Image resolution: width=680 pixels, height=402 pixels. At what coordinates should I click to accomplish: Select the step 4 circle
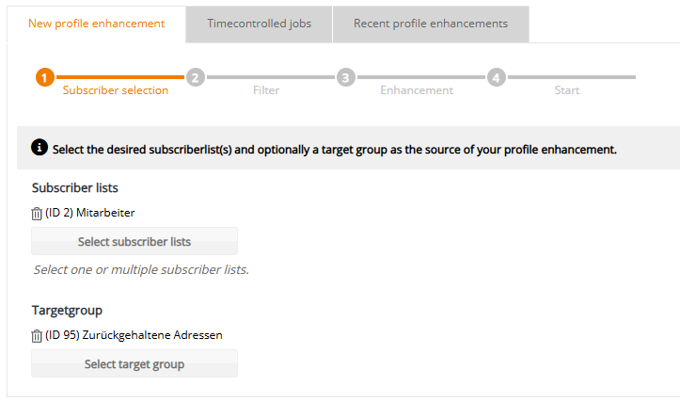496,77
